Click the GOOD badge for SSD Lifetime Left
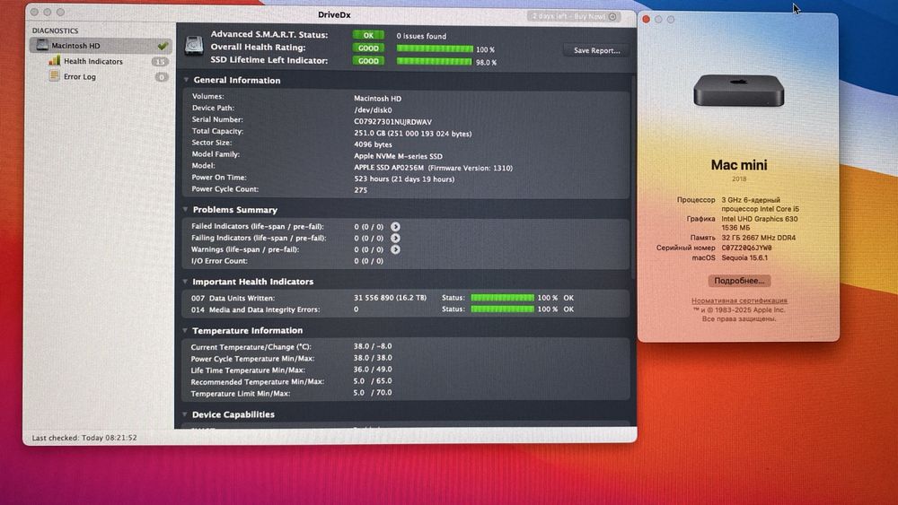Image resolution: width=898 pixels, height=505 pixels. point(368,61)
